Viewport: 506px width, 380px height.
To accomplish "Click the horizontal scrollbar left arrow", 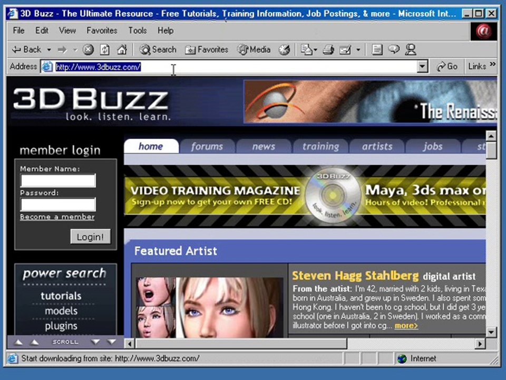I will (x=130, y=344).
